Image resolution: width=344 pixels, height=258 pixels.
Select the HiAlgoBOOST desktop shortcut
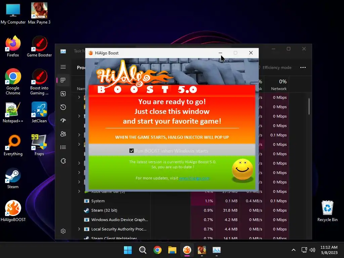pyautogui.click(x=13, y=211)
